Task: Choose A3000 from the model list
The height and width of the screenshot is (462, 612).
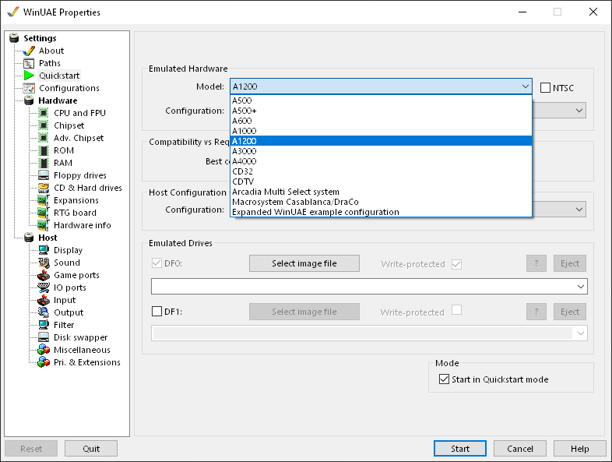Action: [x=381, y=151]
